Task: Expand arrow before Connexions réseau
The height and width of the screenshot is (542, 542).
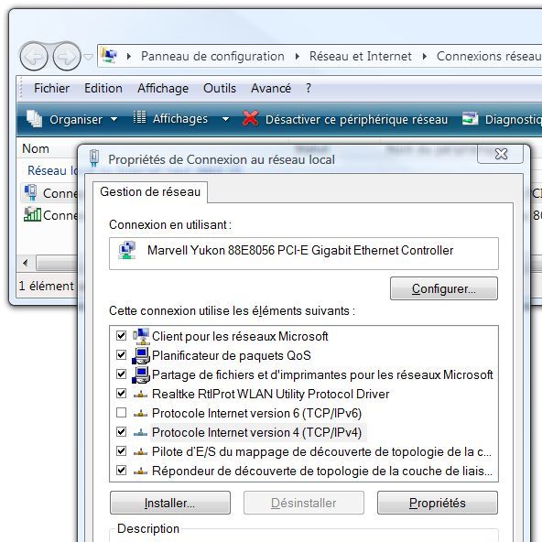Action: tap(425, 57)
